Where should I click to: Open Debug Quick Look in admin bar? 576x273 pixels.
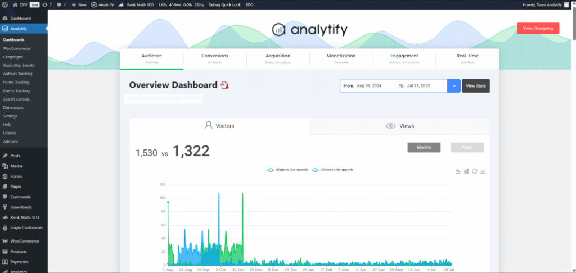(224, 4)
